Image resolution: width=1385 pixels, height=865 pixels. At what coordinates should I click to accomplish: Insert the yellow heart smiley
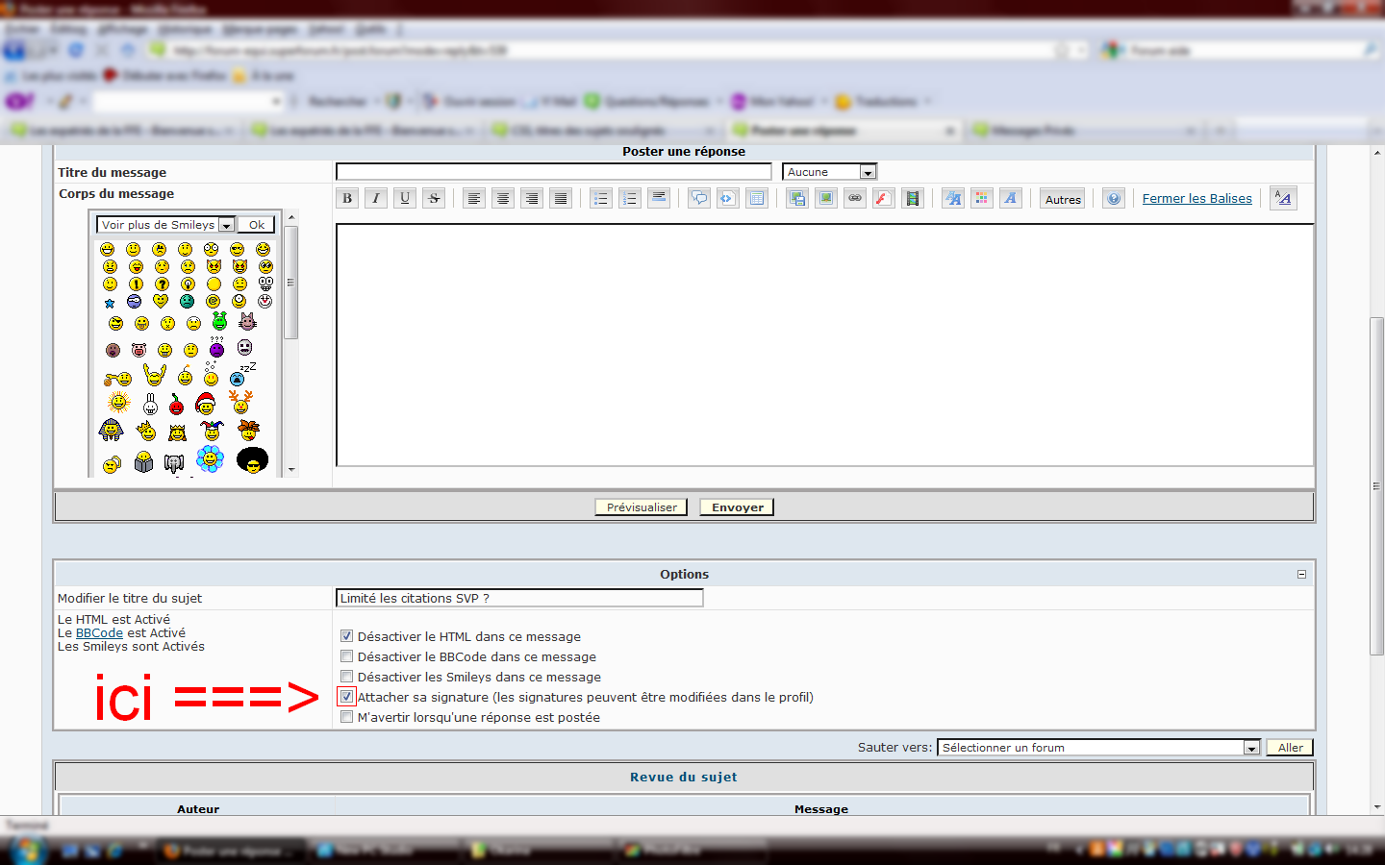coord(161,301)
